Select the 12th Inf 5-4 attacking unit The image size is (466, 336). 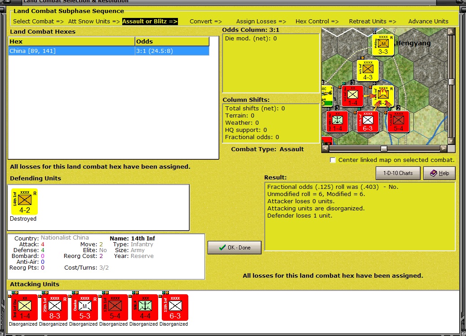[x=115, y=308]
